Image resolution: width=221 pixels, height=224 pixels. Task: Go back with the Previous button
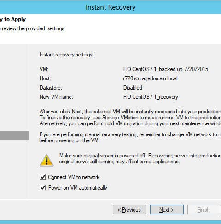(x=129, y=210)
